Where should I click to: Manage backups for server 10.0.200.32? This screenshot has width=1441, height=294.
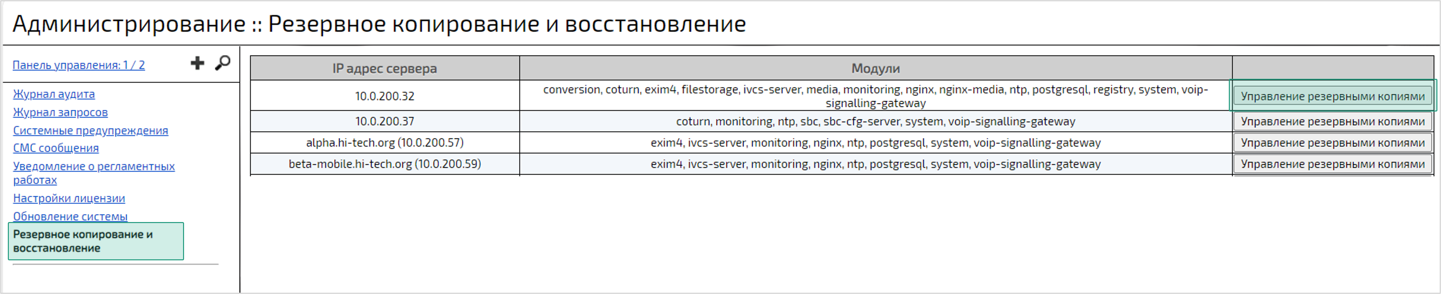tap(1332, 96)
